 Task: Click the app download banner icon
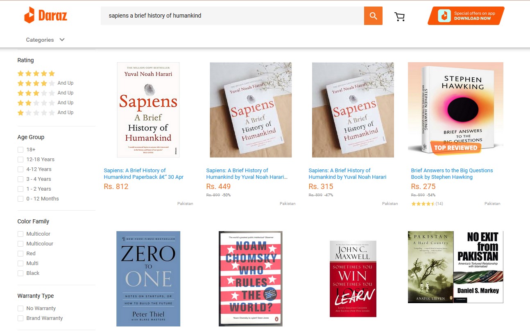[444, 16]
